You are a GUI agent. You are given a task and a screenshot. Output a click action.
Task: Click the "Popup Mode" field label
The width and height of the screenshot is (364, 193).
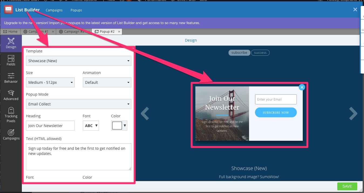37,94
